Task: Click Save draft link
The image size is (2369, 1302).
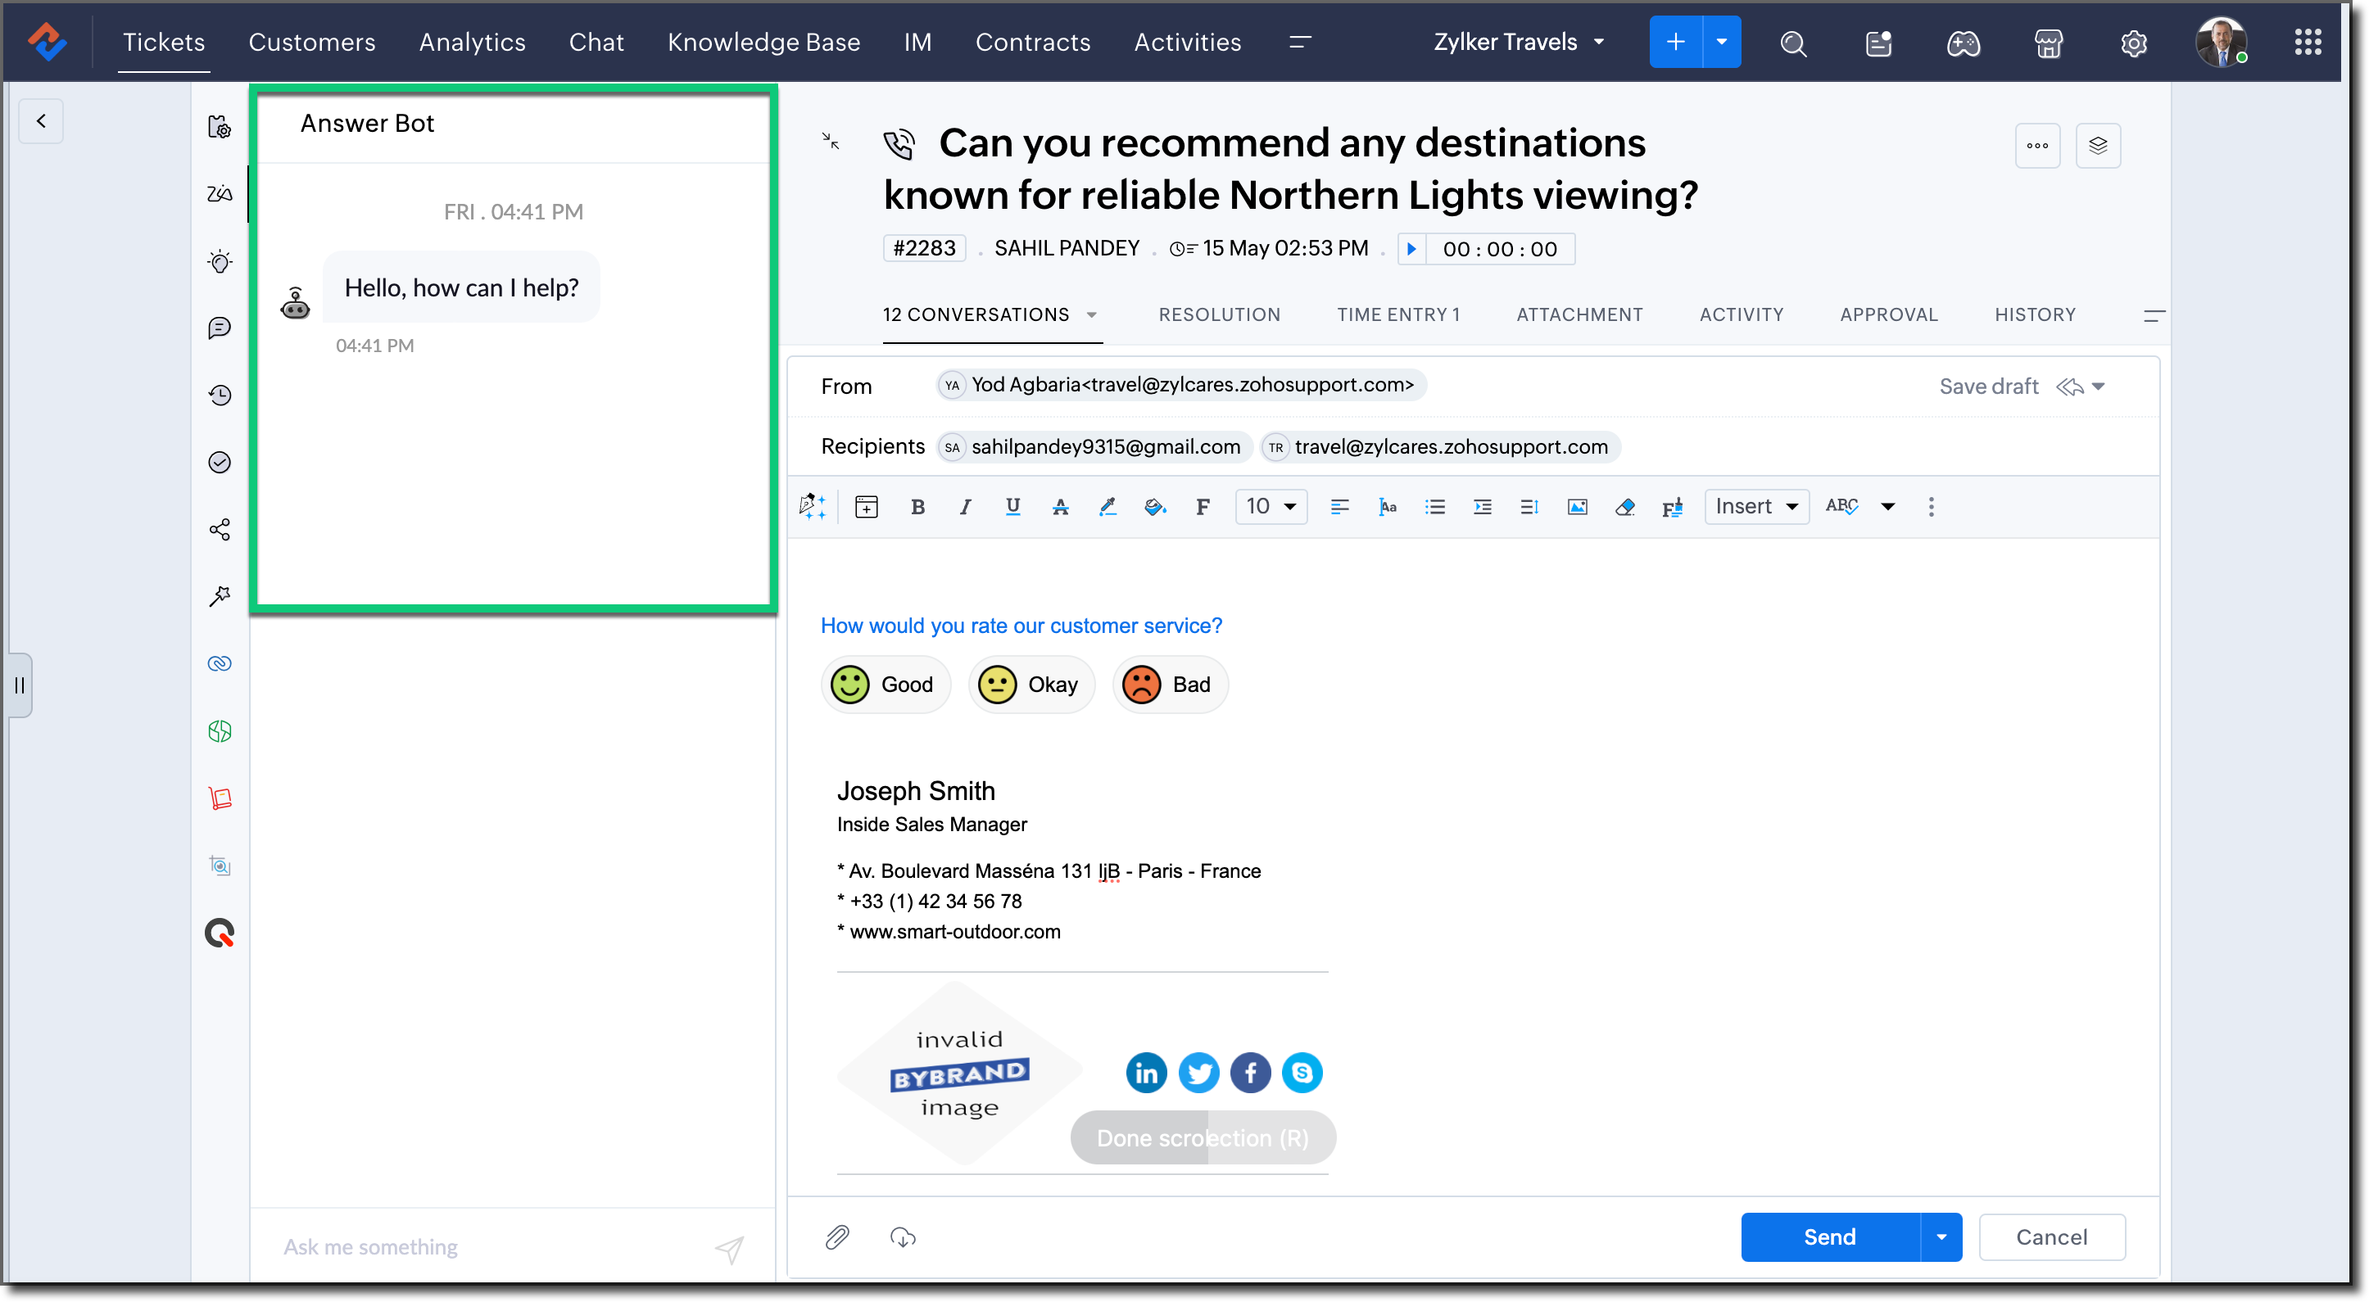Action: (1988, 387)
